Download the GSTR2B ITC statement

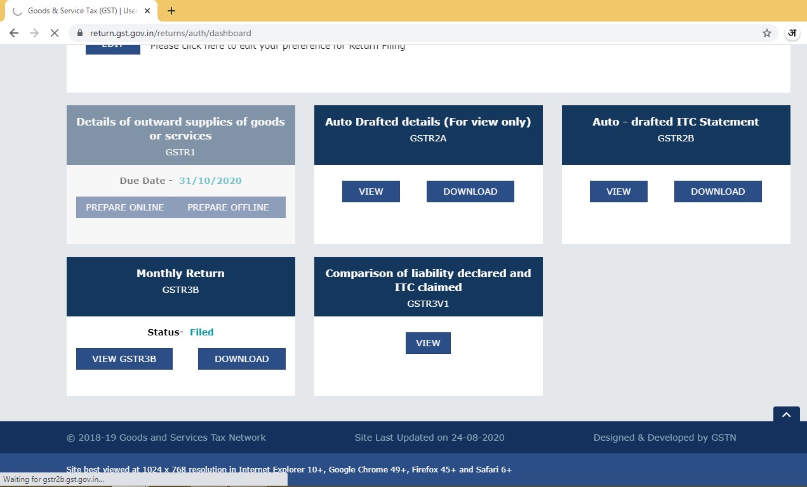[x=717, y=192]
